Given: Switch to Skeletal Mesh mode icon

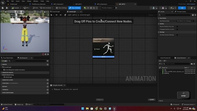Looking at the screenshot, I should pyautogui.click(x=163, y=8).
